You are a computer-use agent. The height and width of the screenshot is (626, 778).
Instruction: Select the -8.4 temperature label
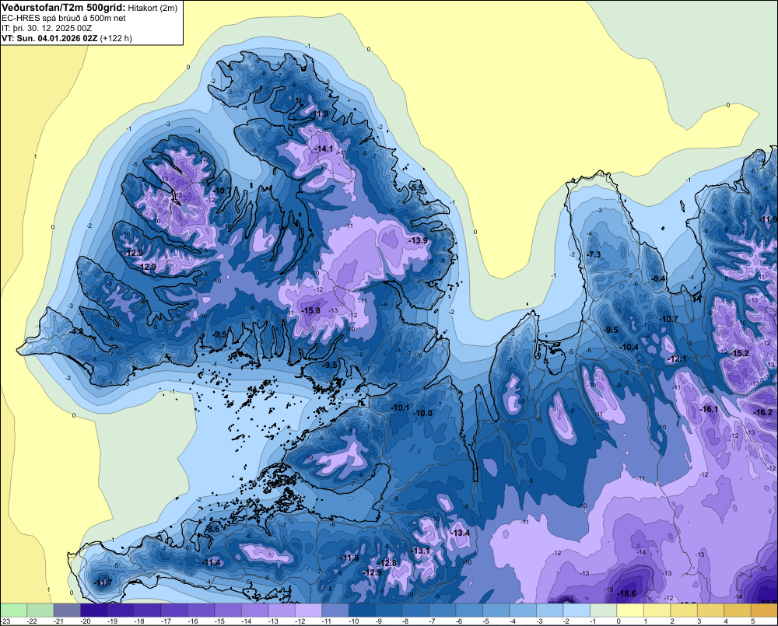point(658,278)
